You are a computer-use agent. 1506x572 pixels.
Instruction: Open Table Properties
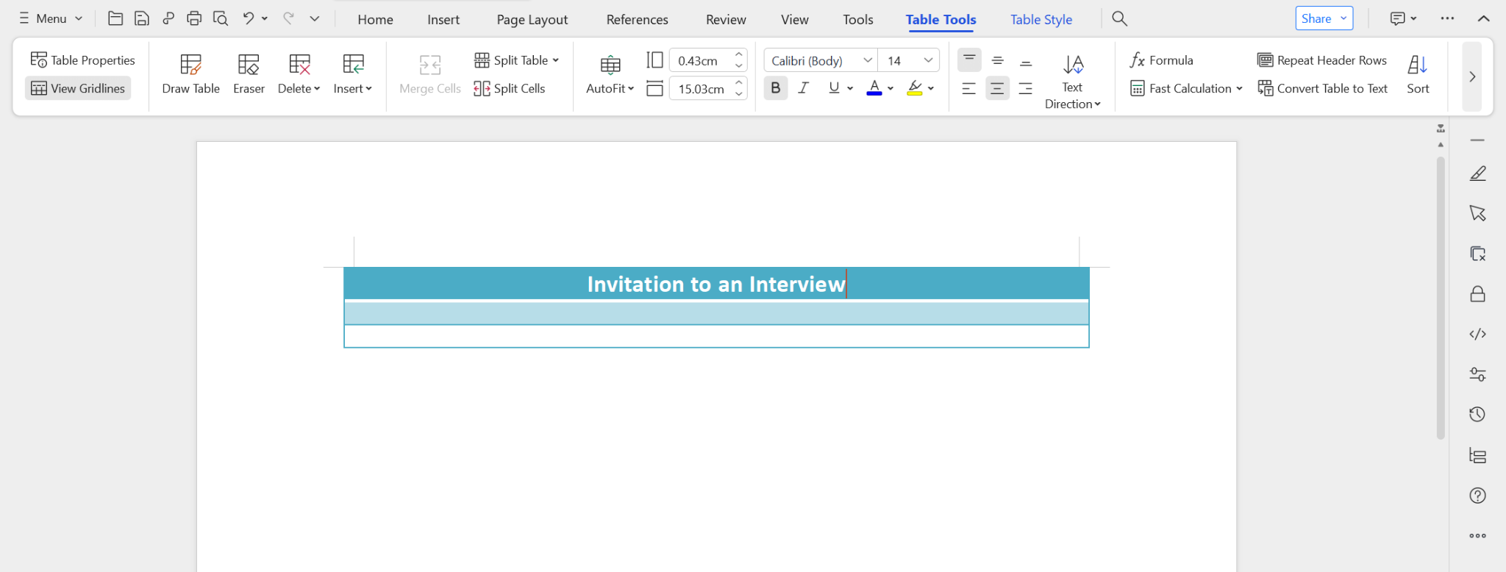click(x=82, y=60)
